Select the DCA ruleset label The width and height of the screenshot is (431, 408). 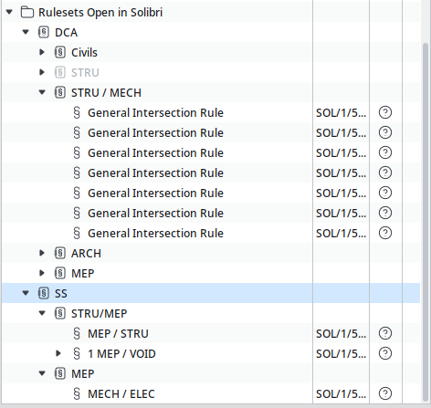(66, 33)
